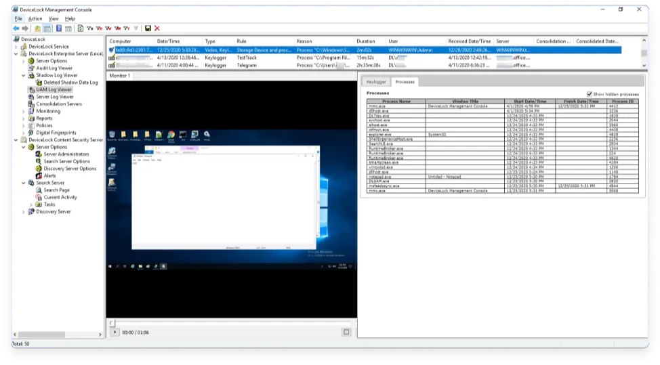The image size is (660, 365).
Task: Expand the Monitoring tree node
Action: click(x=24, y=111)
